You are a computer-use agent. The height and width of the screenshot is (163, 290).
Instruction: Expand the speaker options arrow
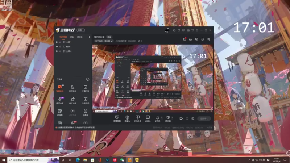(172, 118)
